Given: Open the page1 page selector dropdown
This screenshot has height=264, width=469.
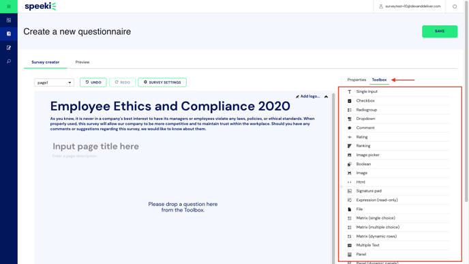Looking at the screenshot, I should pos(54,83).
